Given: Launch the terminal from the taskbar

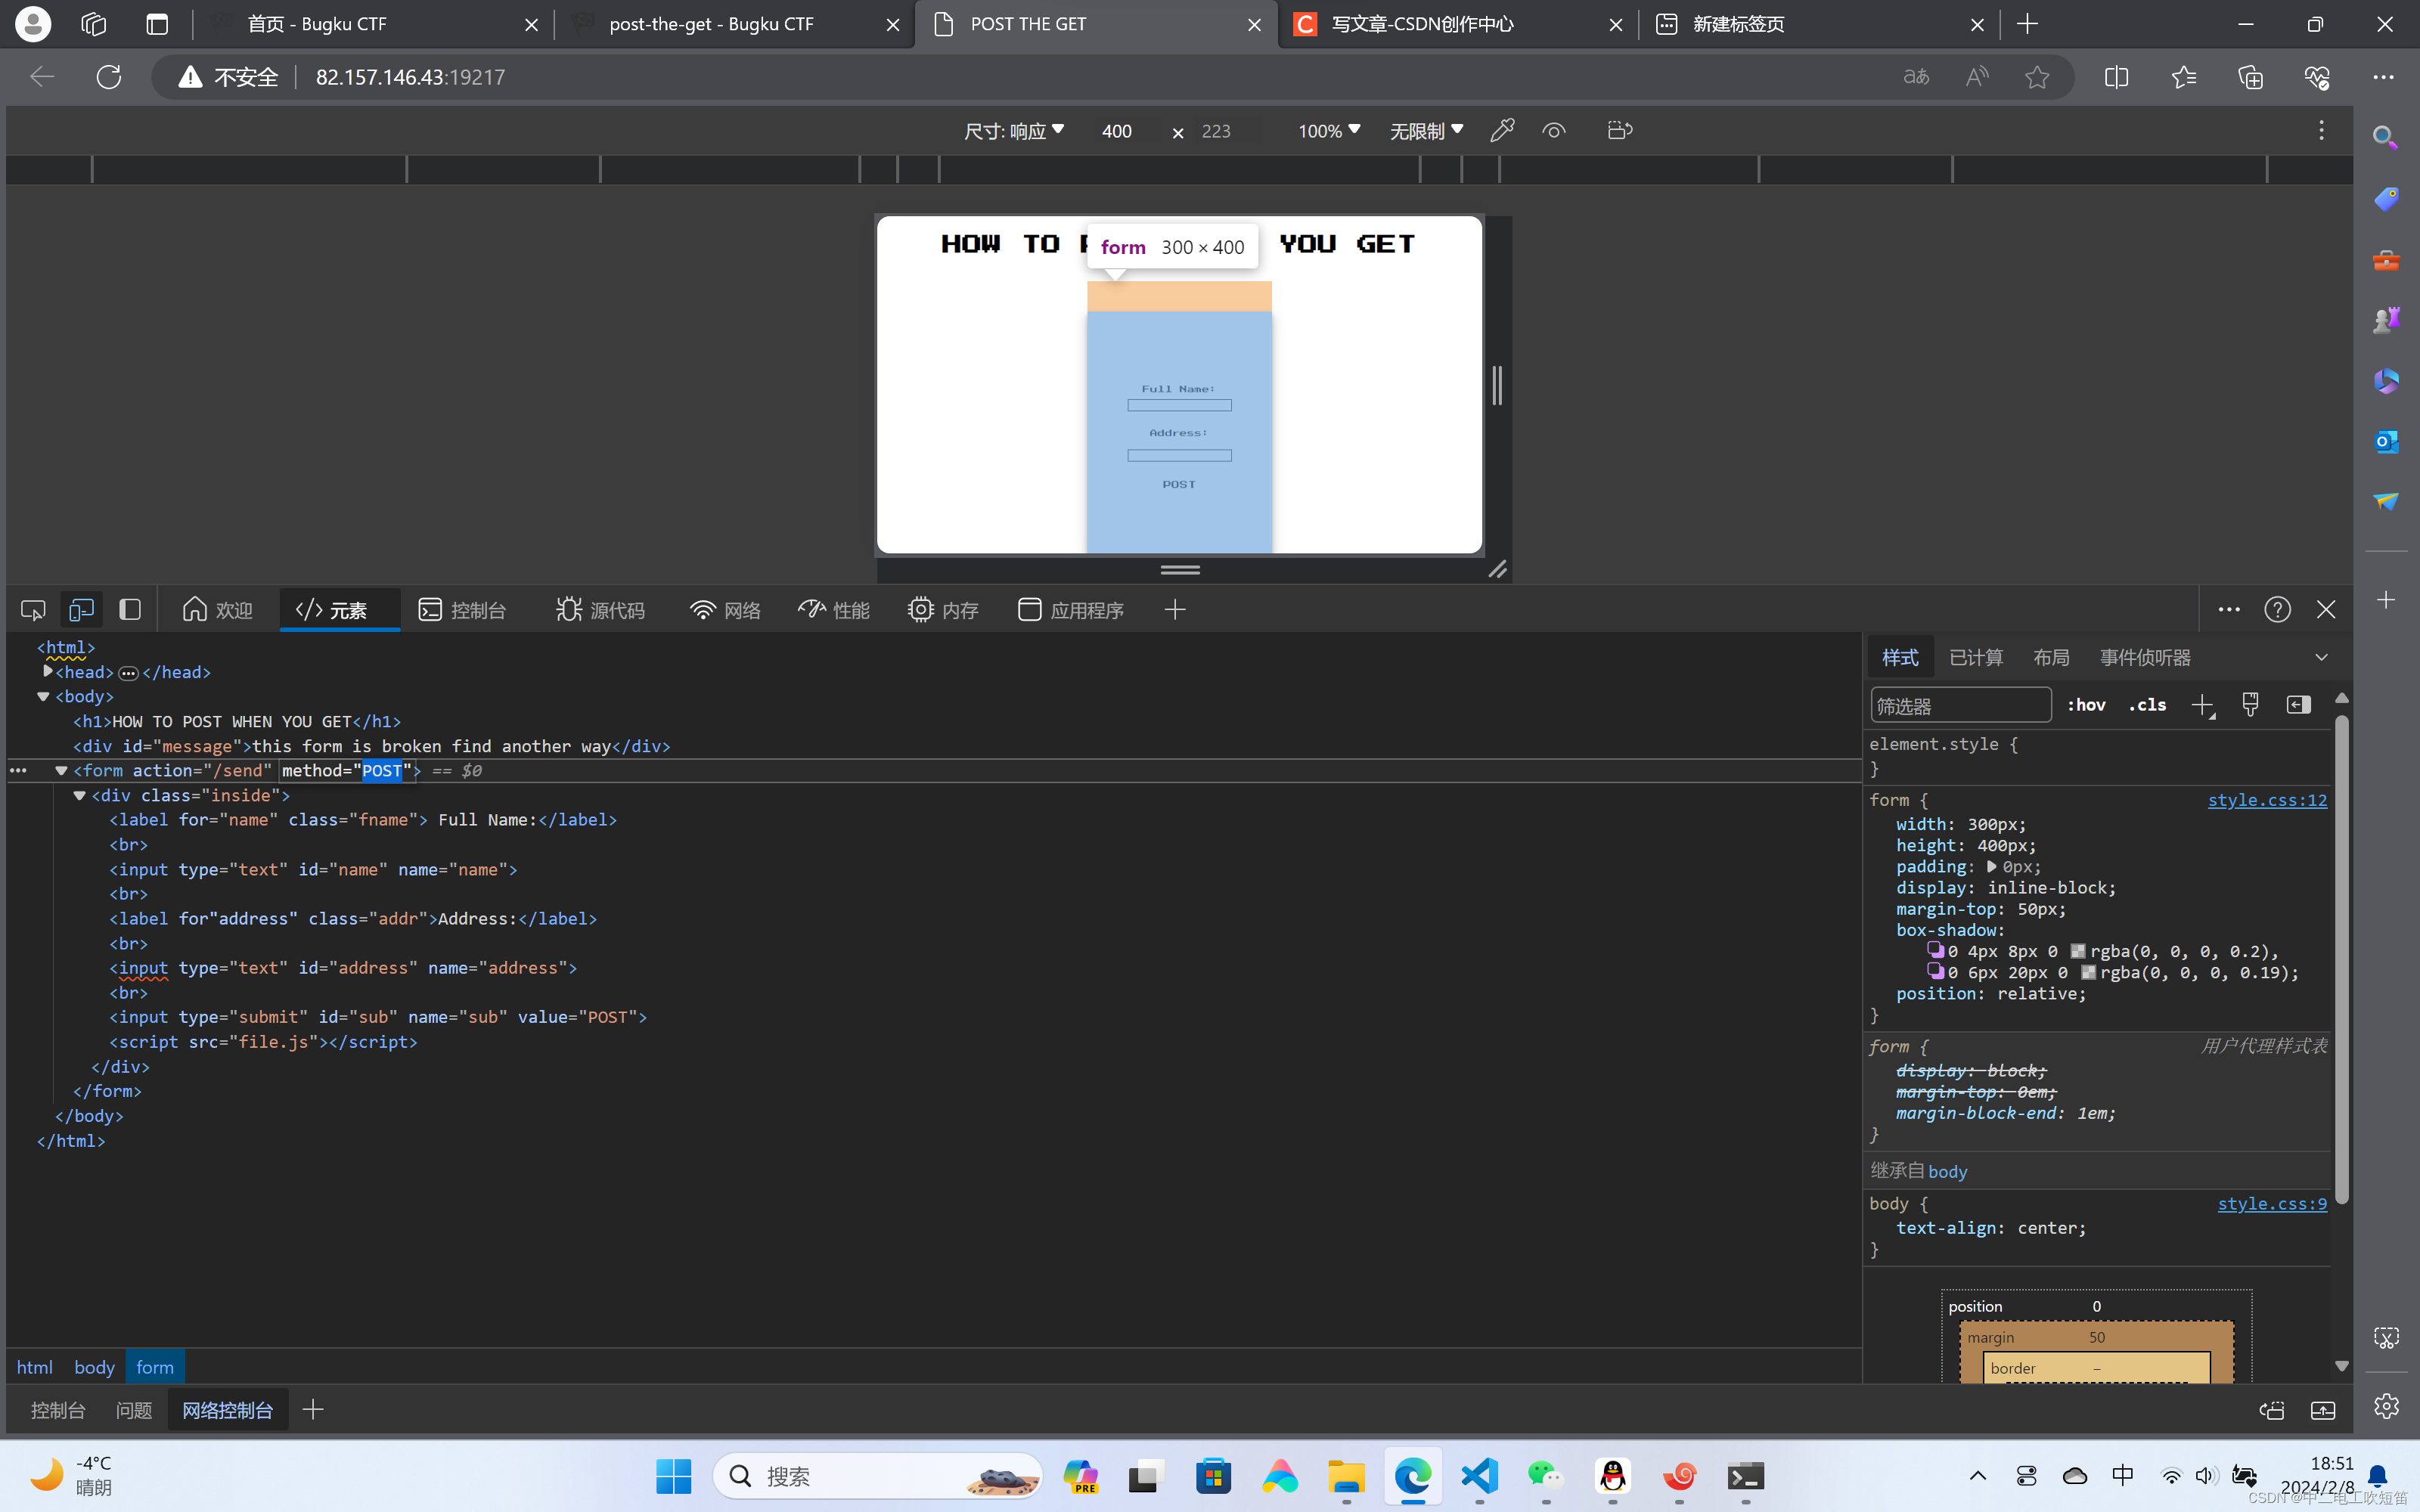Looking at the screenshot, I should click(1746, 1476).
